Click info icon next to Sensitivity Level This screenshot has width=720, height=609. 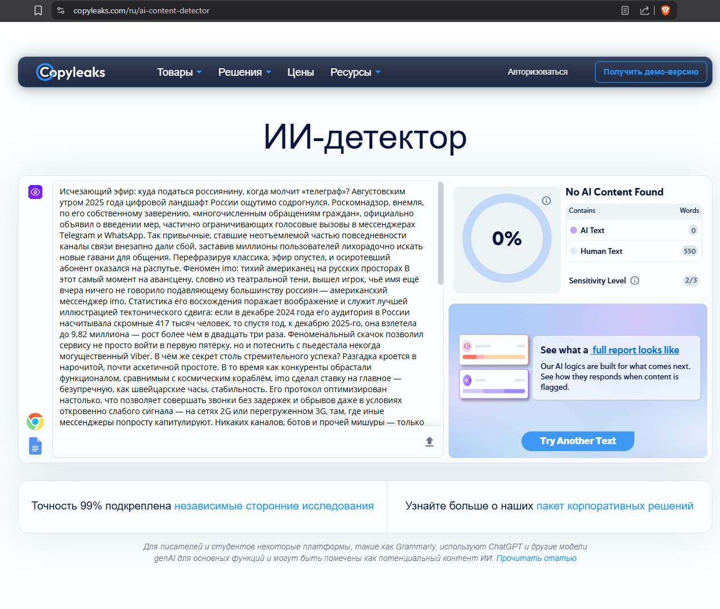tap(635, 280)
